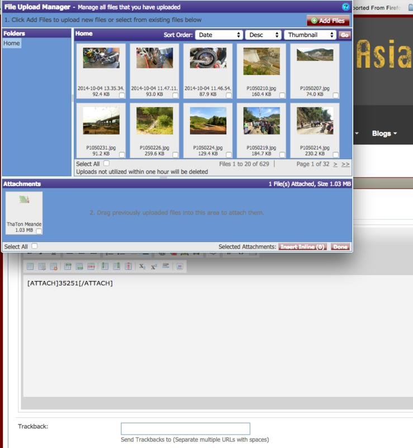Screen dimensions: 413x448
Task: Tick the checkbox for P1050226.jpg
Action: 175,155
